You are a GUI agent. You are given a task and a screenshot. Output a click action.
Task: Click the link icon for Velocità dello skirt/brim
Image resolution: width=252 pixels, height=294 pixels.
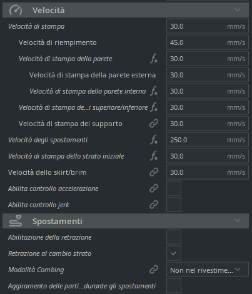(x=154, y=172)
